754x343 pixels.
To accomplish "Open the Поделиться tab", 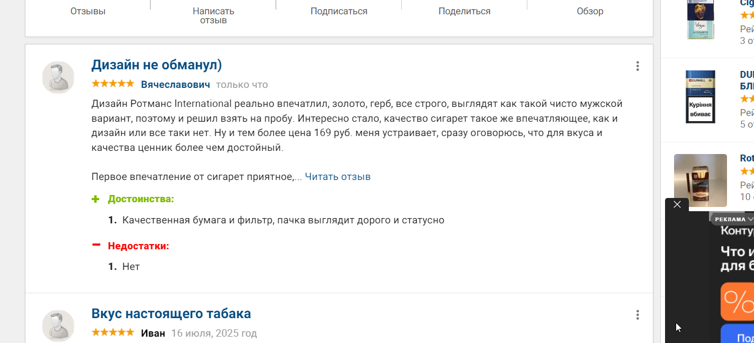I will 464,11.
